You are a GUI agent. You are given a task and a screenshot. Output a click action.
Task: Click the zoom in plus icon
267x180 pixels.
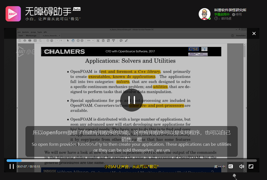tap(82, 41)
